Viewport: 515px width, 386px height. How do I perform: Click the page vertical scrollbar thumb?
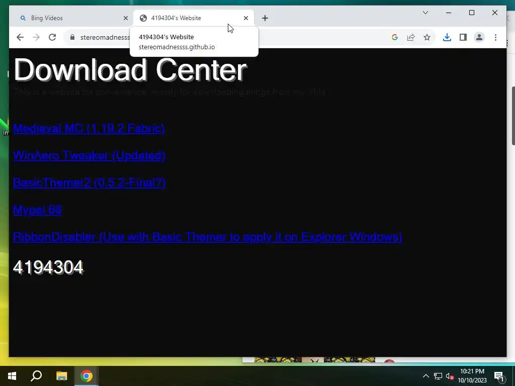tap(513, 116)
